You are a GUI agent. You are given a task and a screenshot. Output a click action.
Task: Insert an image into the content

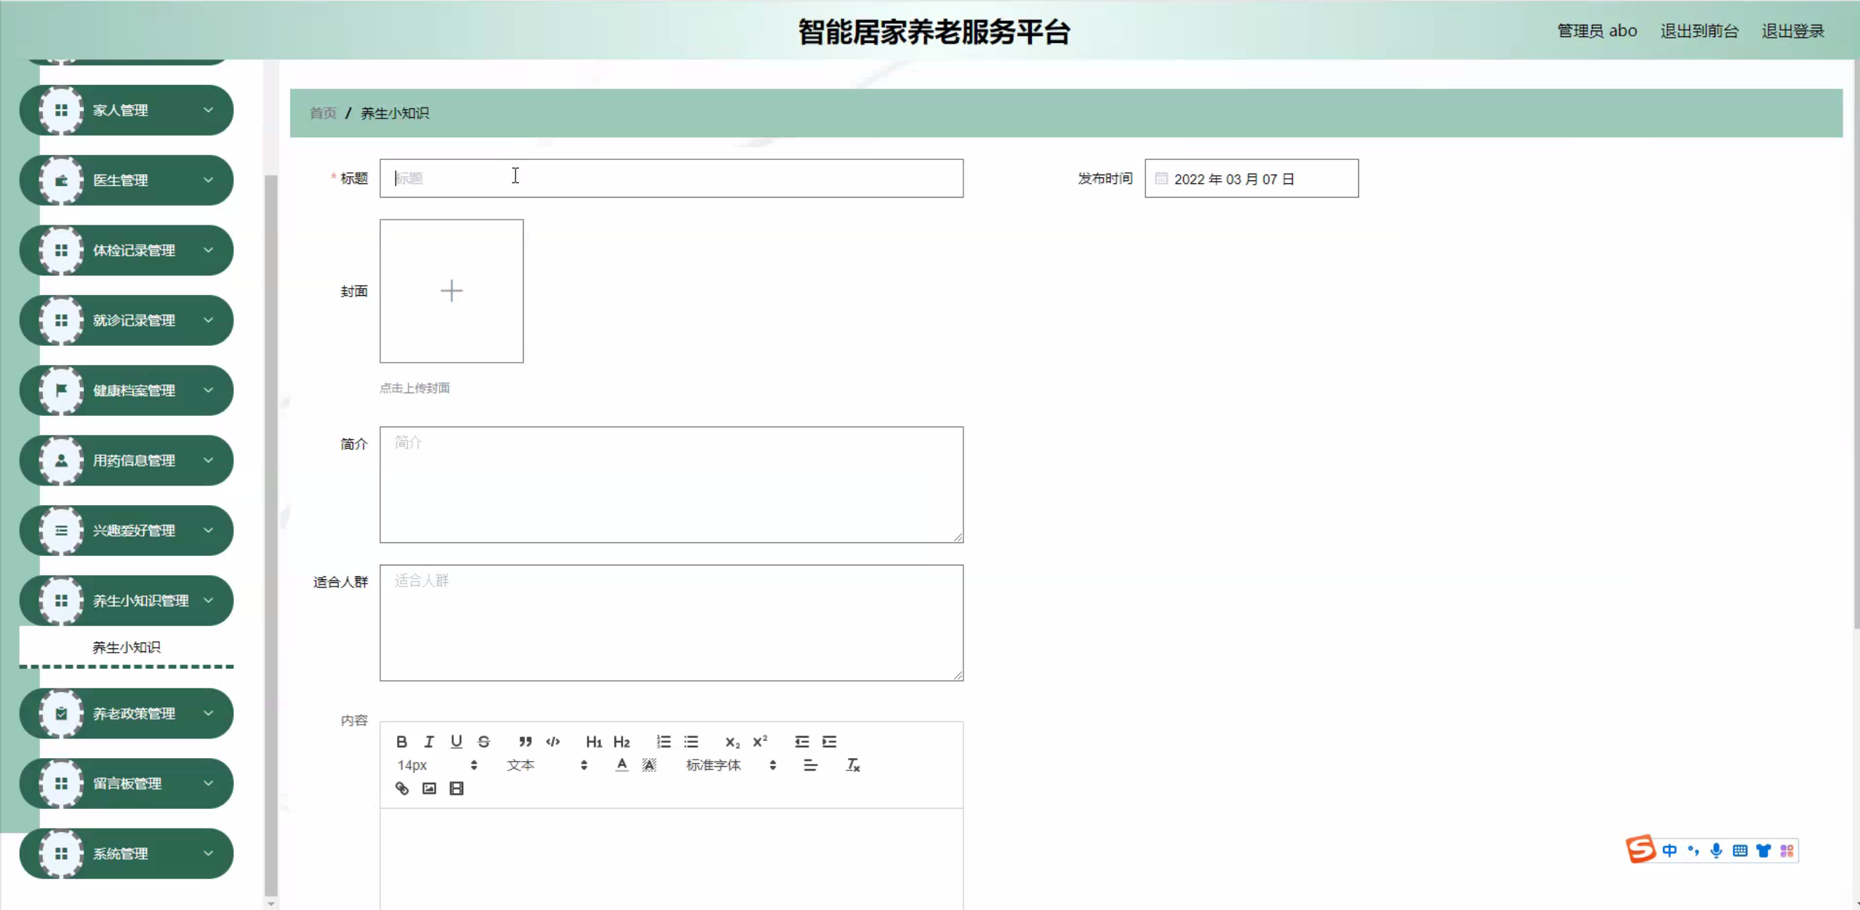pyautogui.click(x=429, y=789)
